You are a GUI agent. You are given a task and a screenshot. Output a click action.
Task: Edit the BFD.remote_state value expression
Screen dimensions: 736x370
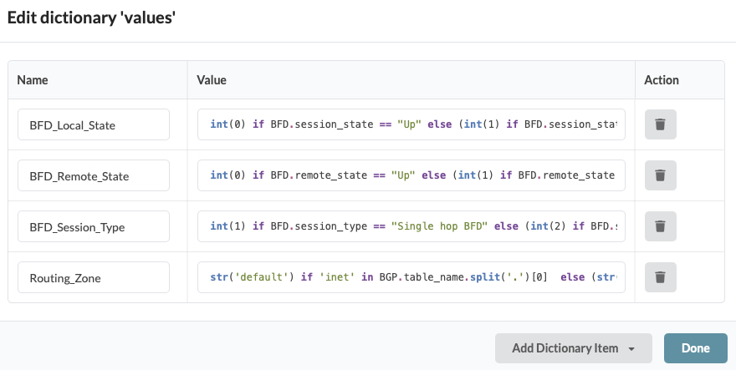(x=411, y=175)
